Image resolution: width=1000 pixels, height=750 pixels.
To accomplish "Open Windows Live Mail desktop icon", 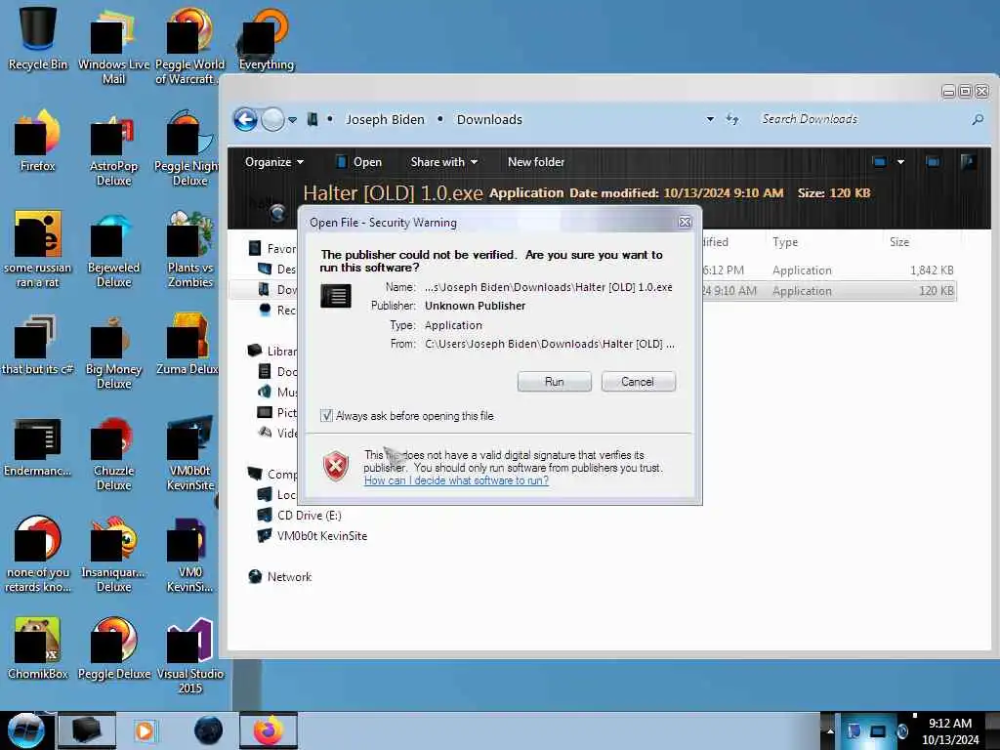I will tap(113, 46).
